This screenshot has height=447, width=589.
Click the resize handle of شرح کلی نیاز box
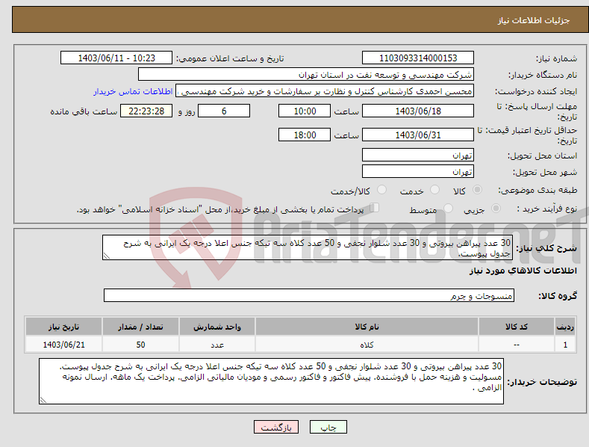[x=106, y=256]
